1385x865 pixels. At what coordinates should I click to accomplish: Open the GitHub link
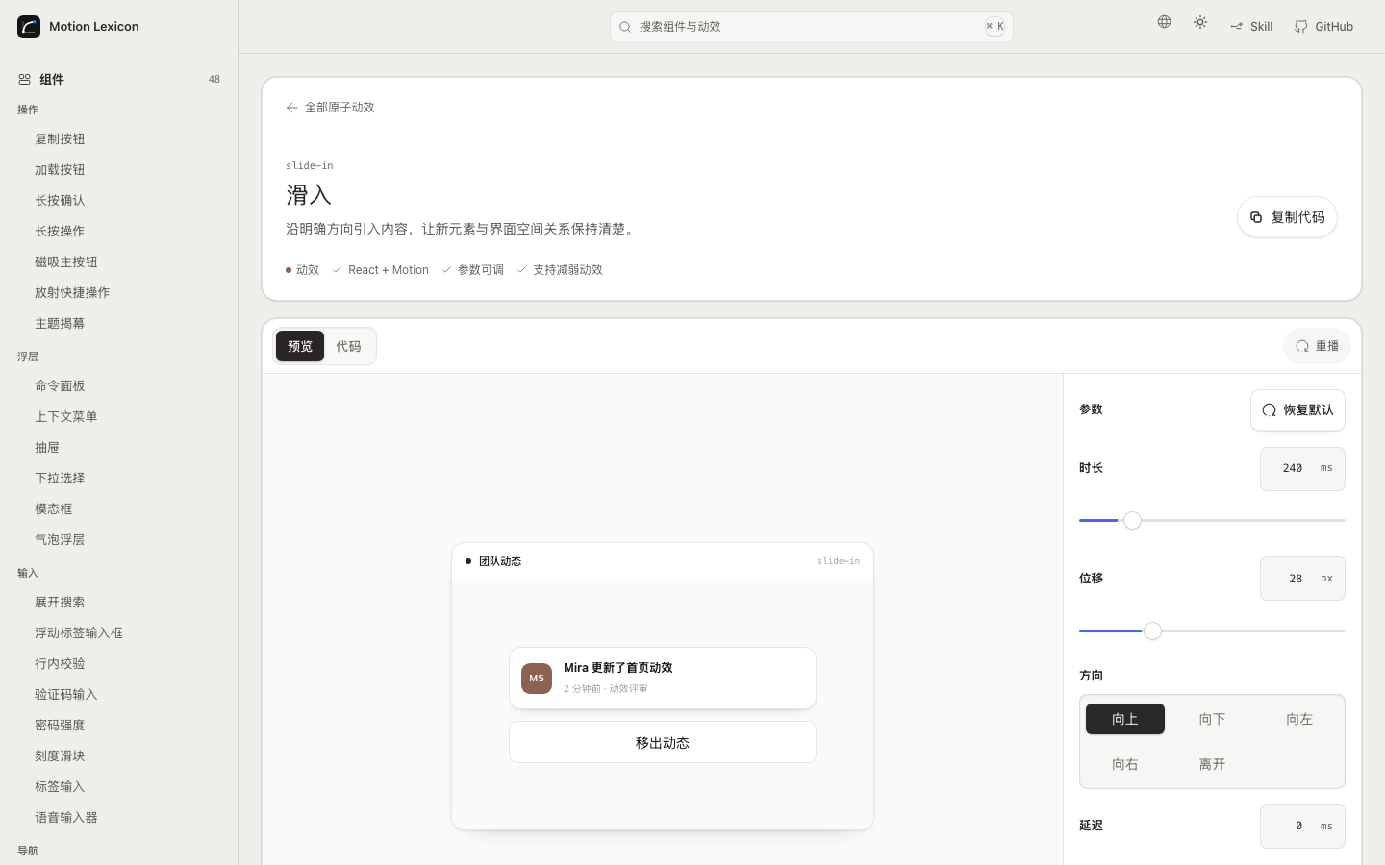pyautogui.click(x=1323, y=27)
